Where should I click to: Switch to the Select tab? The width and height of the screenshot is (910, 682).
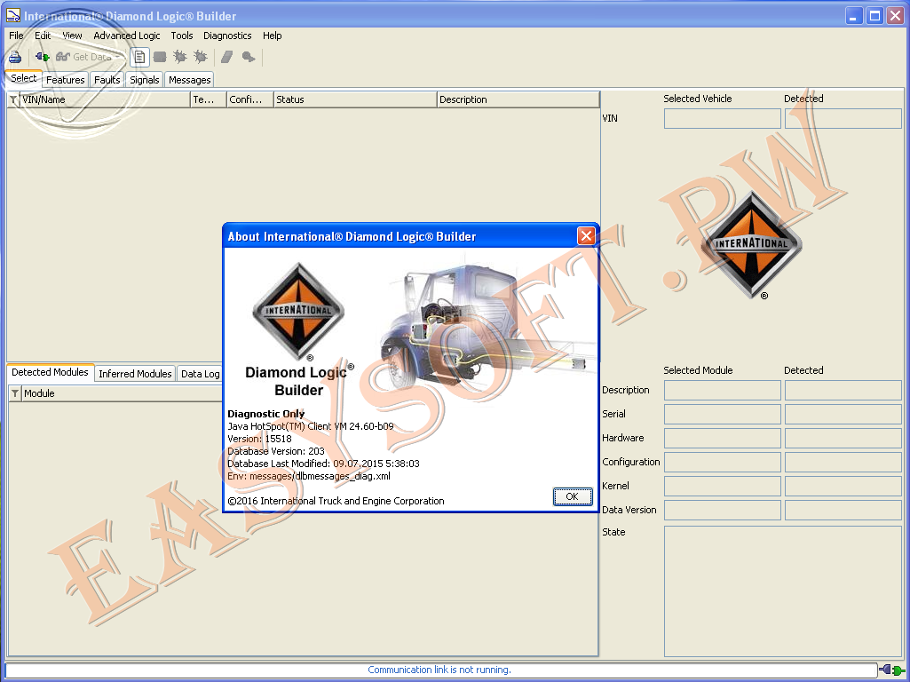pyautogui.click(x=24, y=78)
